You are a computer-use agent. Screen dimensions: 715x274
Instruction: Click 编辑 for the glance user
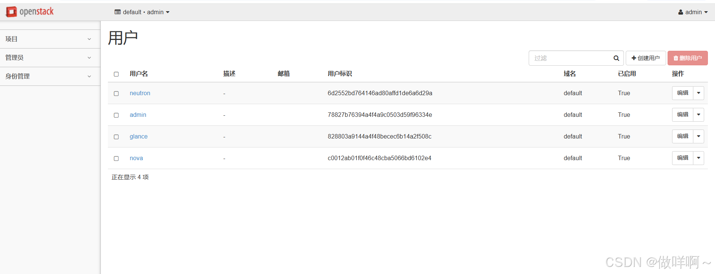tap(683, 136)
